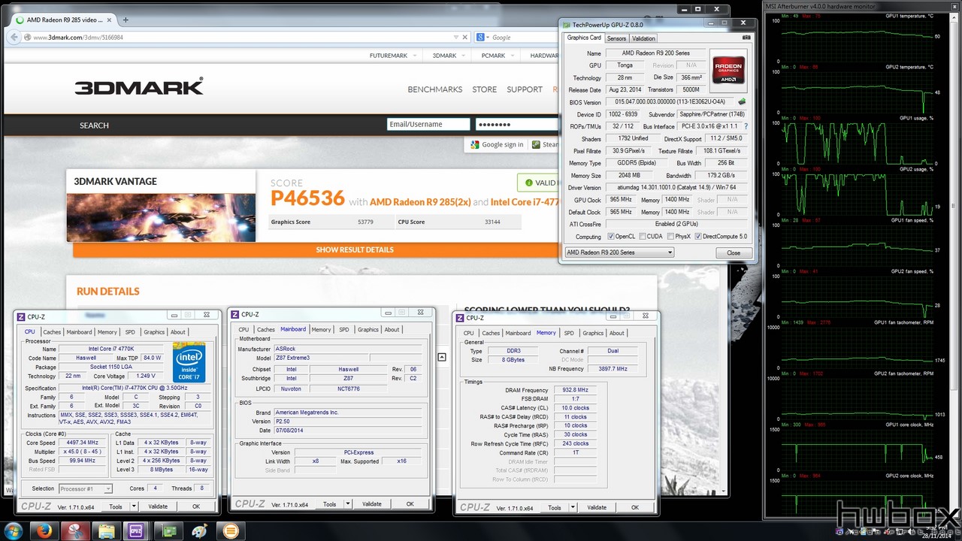Open the SUPPORT link on 3DMark site
This screenshot has width=962, height=541.
coord(525,89)
